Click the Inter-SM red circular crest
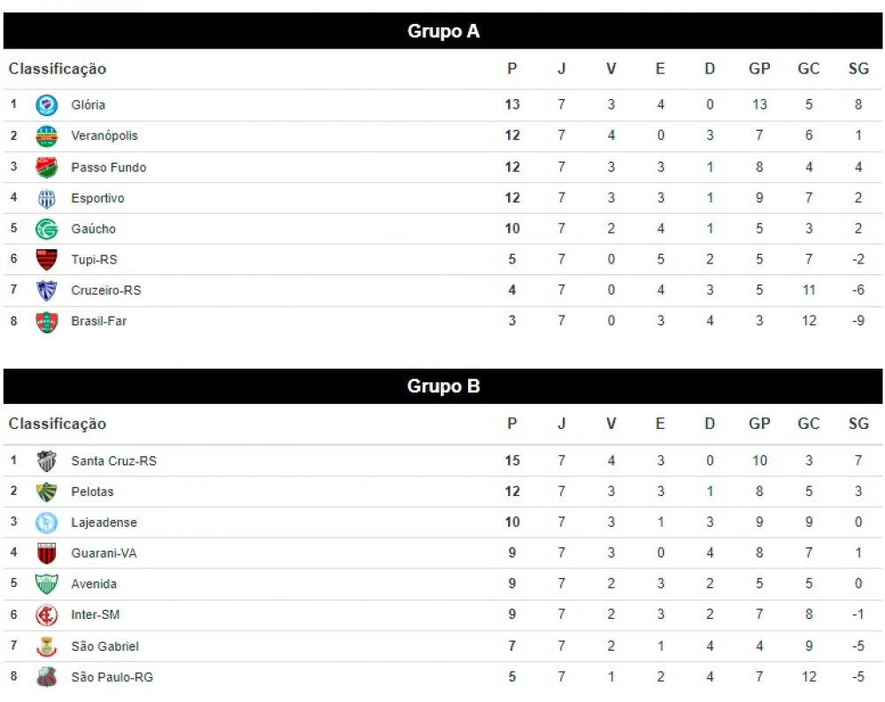Screen dimensions: 885x702 [46, 614]
